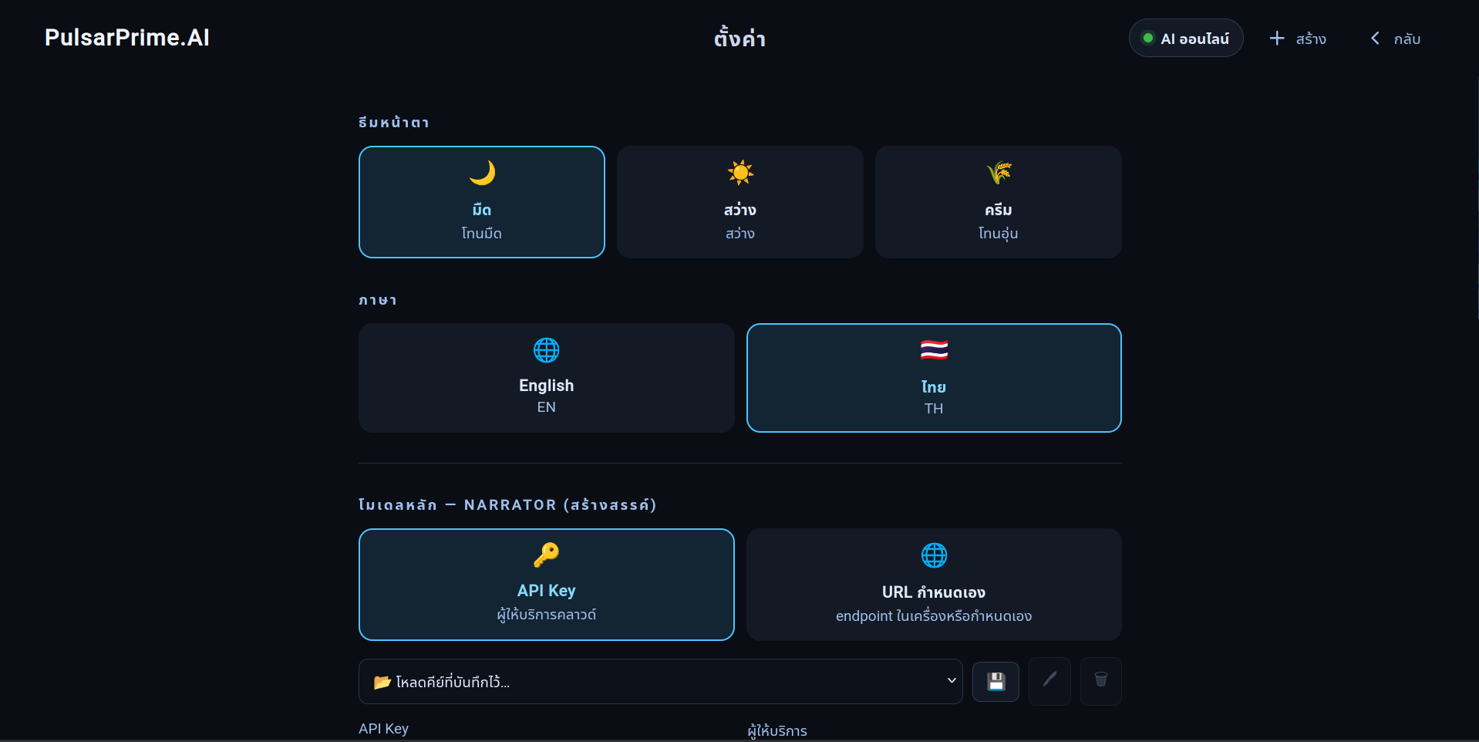The image size is (1479, 742).
Task: Select the ครีม warm theme card
Action: coord(999,202)
